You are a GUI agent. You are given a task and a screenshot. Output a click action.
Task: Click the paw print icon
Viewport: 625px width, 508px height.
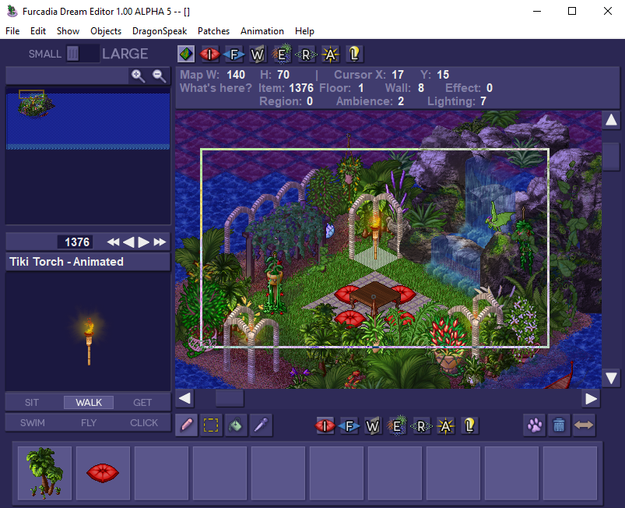[x=535, y=425]
